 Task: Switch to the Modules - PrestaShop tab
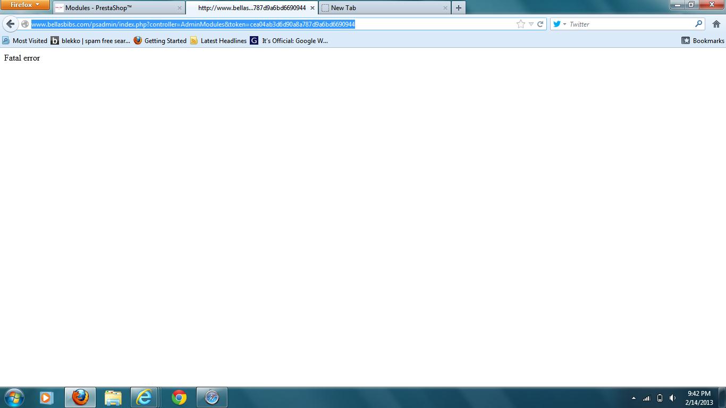119,8
